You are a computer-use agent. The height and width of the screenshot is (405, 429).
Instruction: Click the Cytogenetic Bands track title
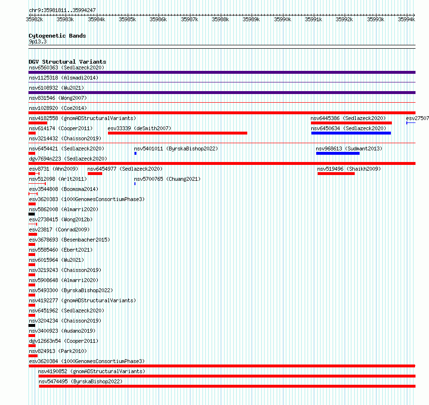57,36
